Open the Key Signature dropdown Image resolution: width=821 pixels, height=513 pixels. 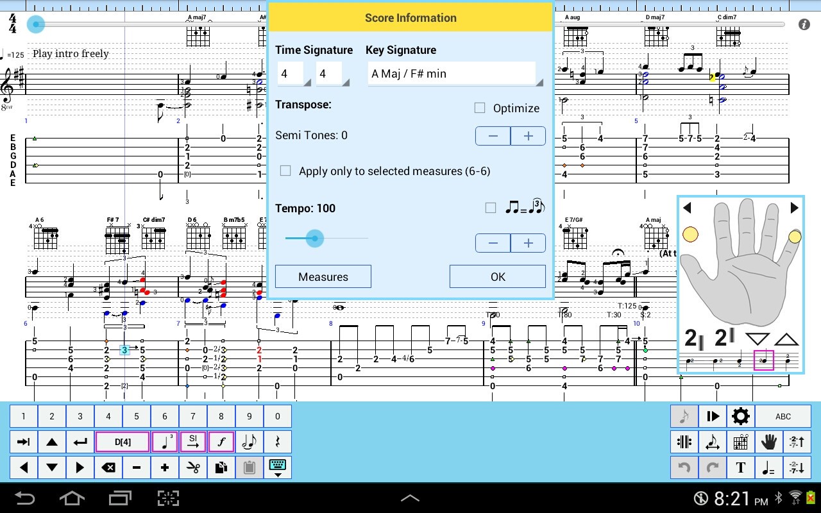click(453, 74)
